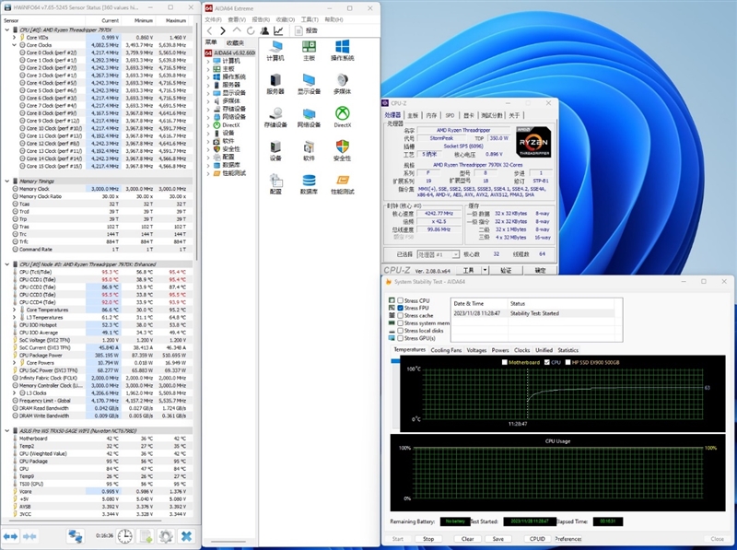Image resolution: width=737 pixels, height=550 pixels.
Task: Switch to the Voltages tab
Action: coord(476,350)
